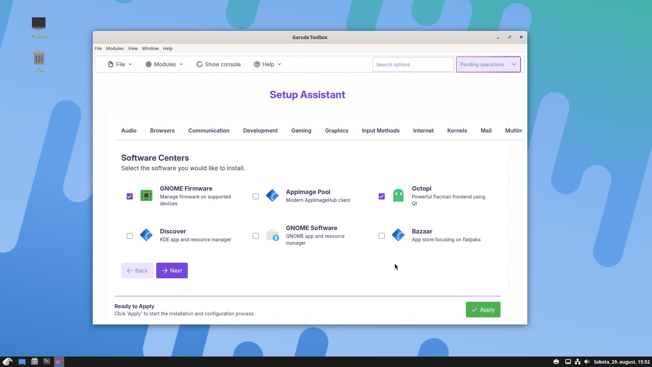Check the GNOME Software checkbox
The width and height of the screenshot is (652, 367).
click(256, 236)
